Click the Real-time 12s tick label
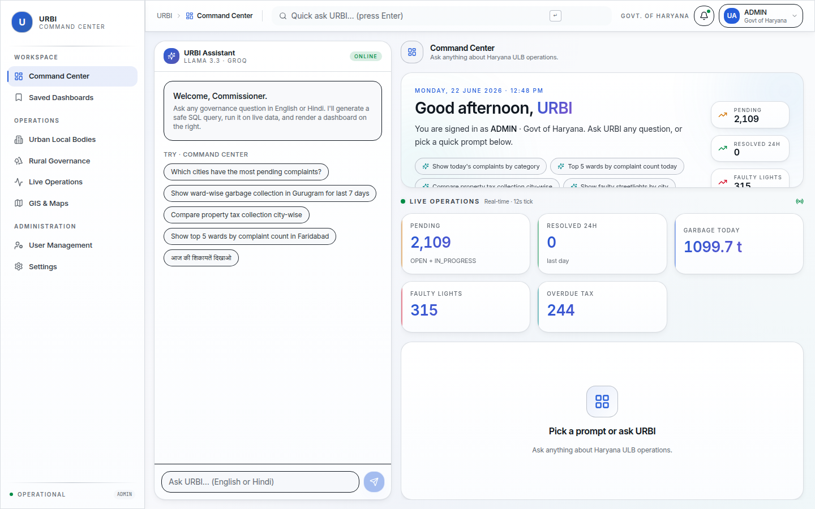815x509 pixels. point(508,201)
